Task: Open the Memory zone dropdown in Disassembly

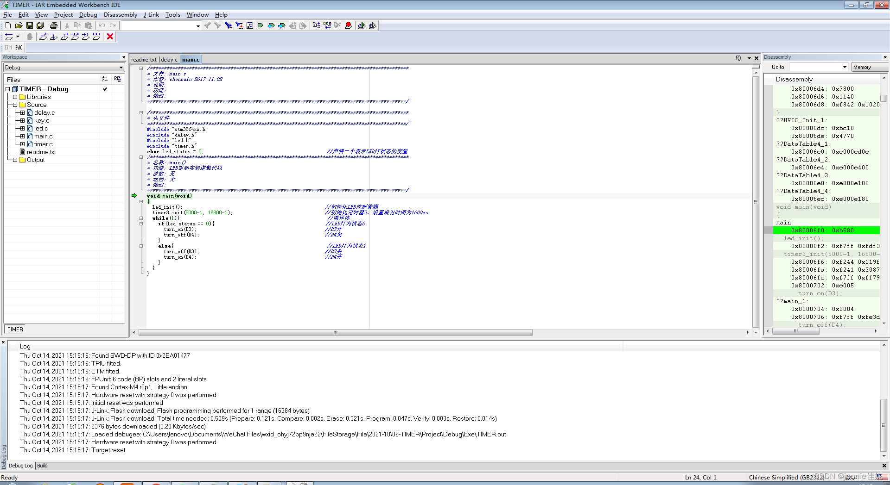Action: (870, 67)
